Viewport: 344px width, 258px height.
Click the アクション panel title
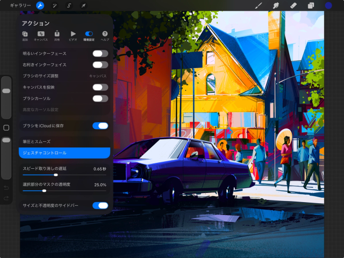35,23
